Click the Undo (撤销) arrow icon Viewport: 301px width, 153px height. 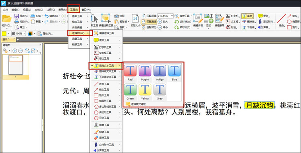coord(47,16)
